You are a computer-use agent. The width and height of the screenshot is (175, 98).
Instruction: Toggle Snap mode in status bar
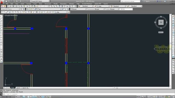pyautogui.click(x=19, y=97)
